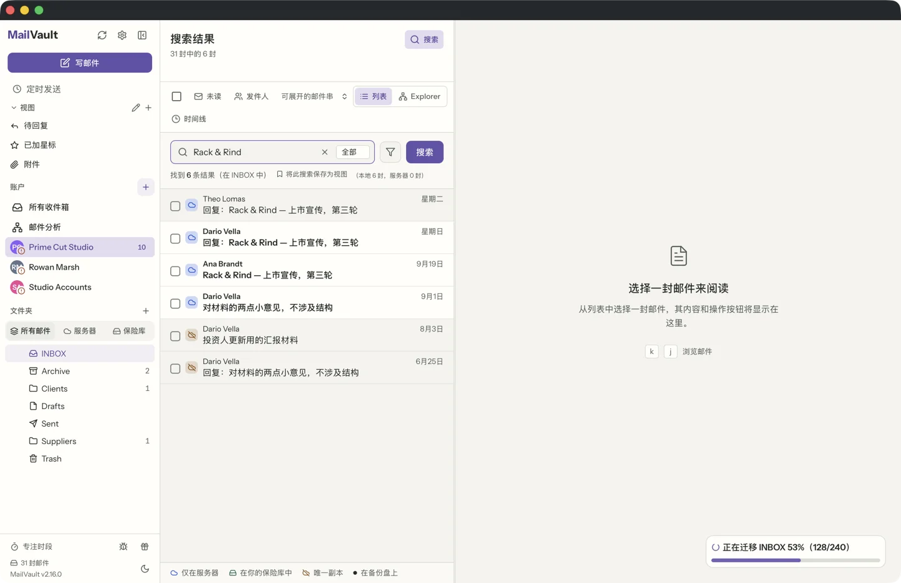901x583 pixels.
Task: Open the search filter funnel icon
Action: 390,152
